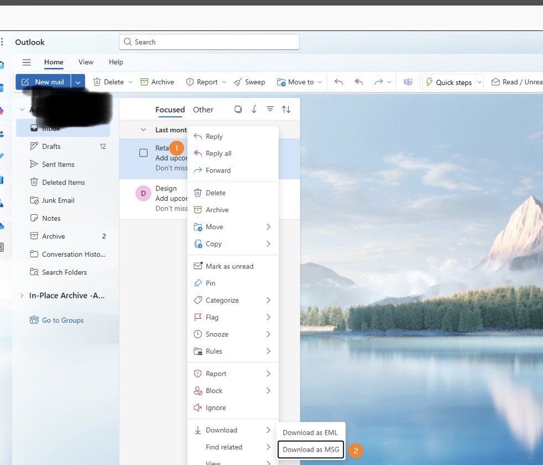Open the Move to dropdown arrow
Image resolution: width=543 pixels, height=465 pixels.
tap(320, 82)
